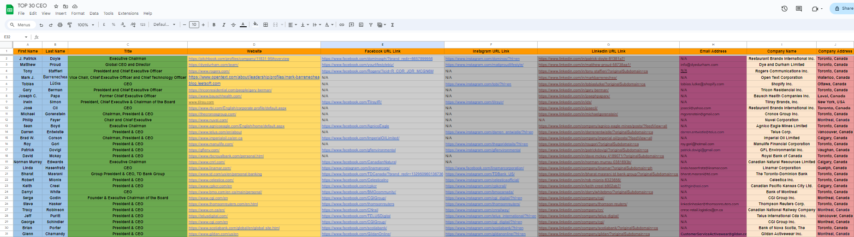Screen dimensions: 854x237
Task: Open the Edit menu
Action: [33, 13]
